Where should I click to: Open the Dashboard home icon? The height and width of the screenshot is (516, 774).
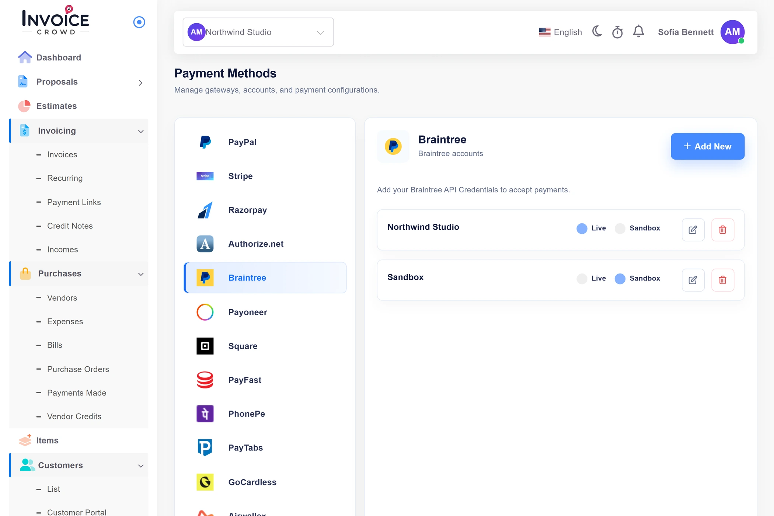25,57
